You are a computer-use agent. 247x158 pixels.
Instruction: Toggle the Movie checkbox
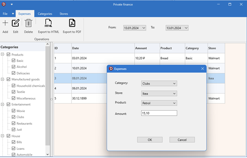pos(13,110)
